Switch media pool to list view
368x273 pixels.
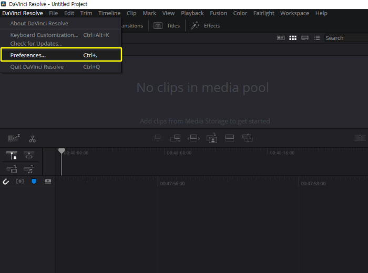point(316,38)
